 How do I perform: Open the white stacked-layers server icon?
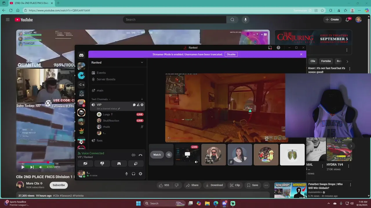pyautogui.click(x=81, y=112)
